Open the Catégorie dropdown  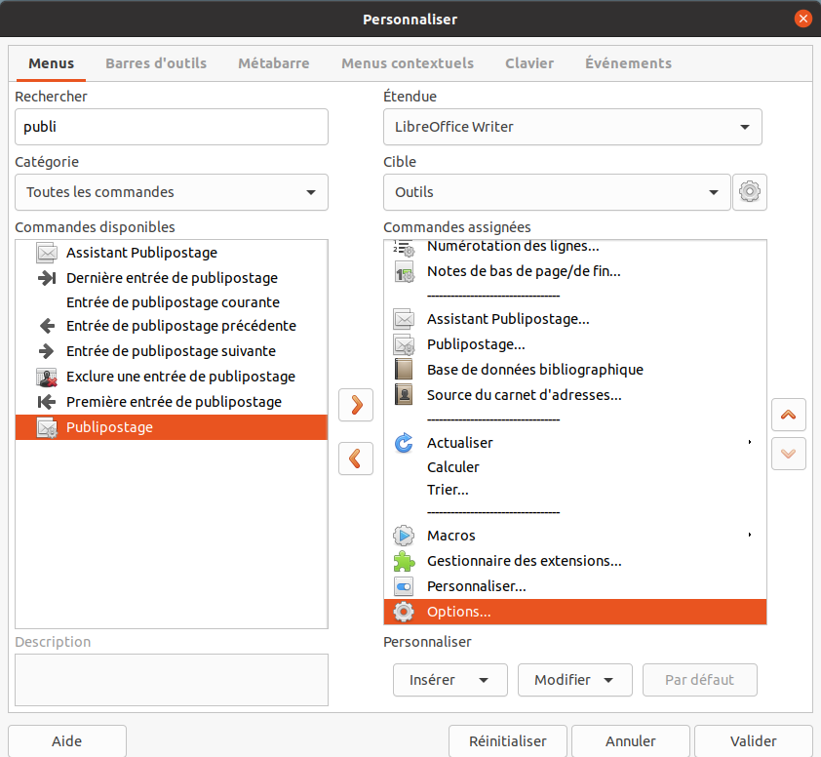[x=172, y=192]
